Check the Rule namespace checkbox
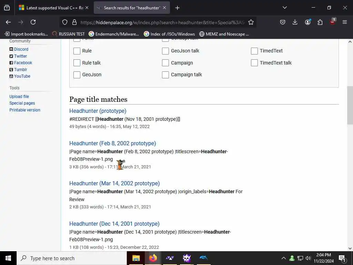Screen dimensions: 353x265 pos(77,51)
